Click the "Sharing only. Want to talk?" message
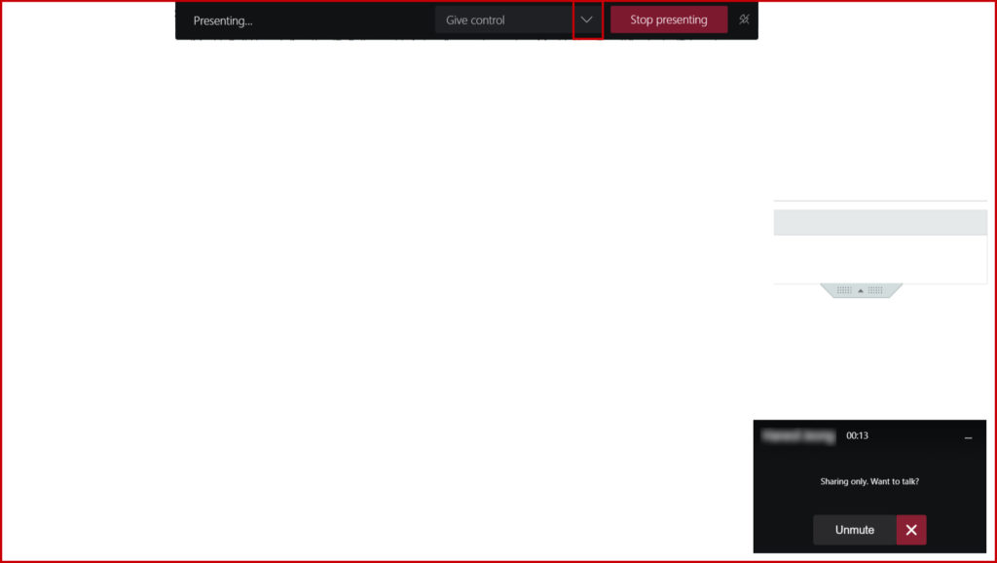 tap(869, 481)
